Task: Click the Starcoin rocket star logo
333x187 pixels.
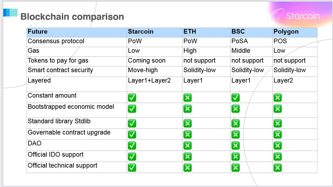Action: (276, 15)
